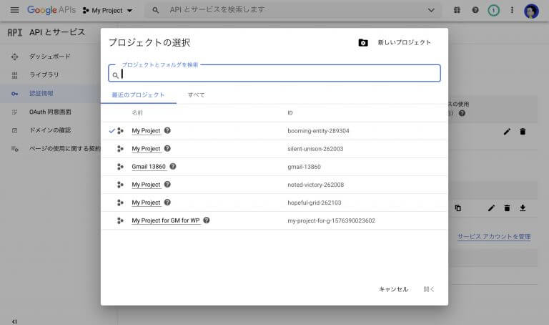Click the gmail-13860 ID text

(304, 167)
